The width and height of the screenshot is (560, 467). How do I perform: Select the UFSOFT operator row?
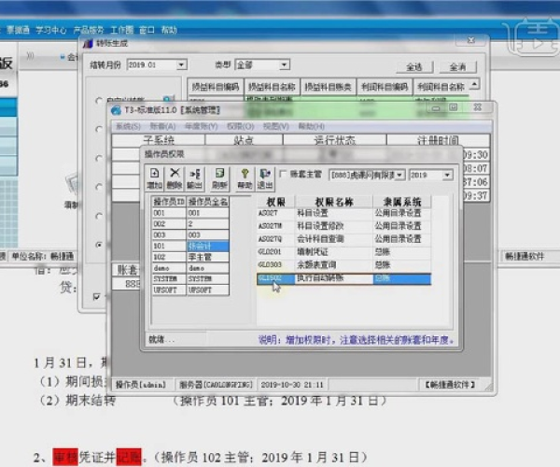[x=190, y=290]
